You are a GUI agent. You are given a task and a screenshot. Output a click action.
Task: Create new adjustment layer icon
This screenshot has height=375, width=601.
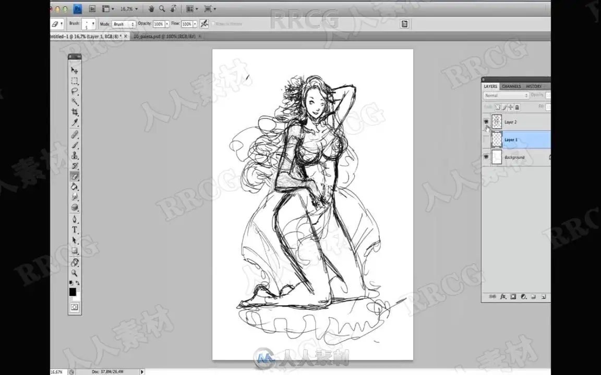tap(523, 296)
